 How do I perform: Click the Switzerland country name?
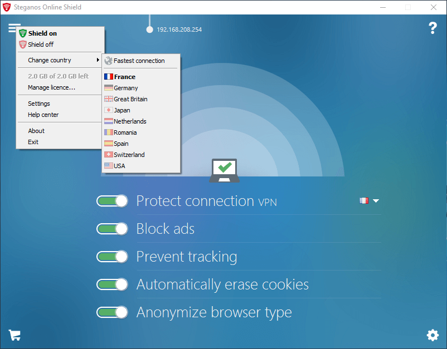coord(129,155)
